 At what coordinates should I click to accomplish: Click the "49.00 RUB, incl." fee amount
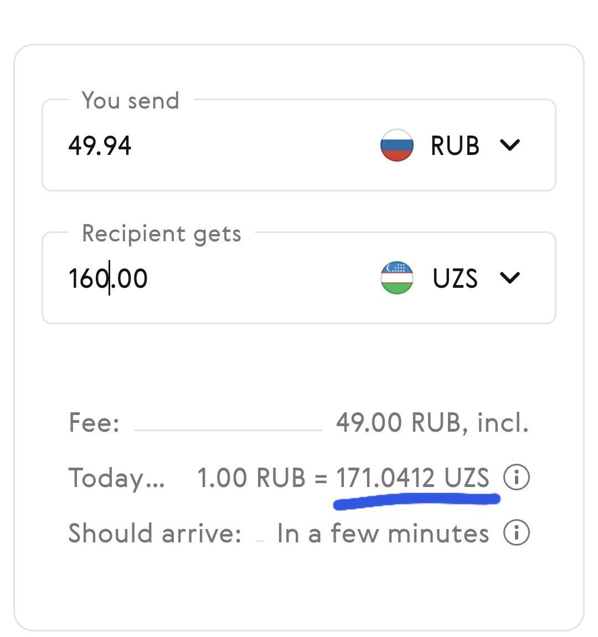pos(432,423)
